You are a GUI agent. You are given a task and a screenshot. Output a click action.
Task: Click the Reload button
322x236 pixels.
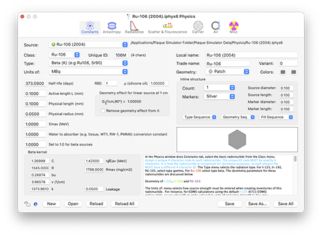point(96,204)
